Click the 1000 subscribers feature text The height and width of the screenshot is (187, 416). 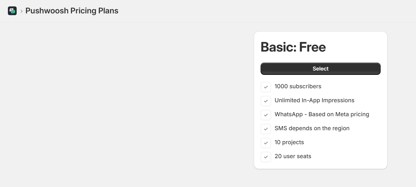coord(298,87)
